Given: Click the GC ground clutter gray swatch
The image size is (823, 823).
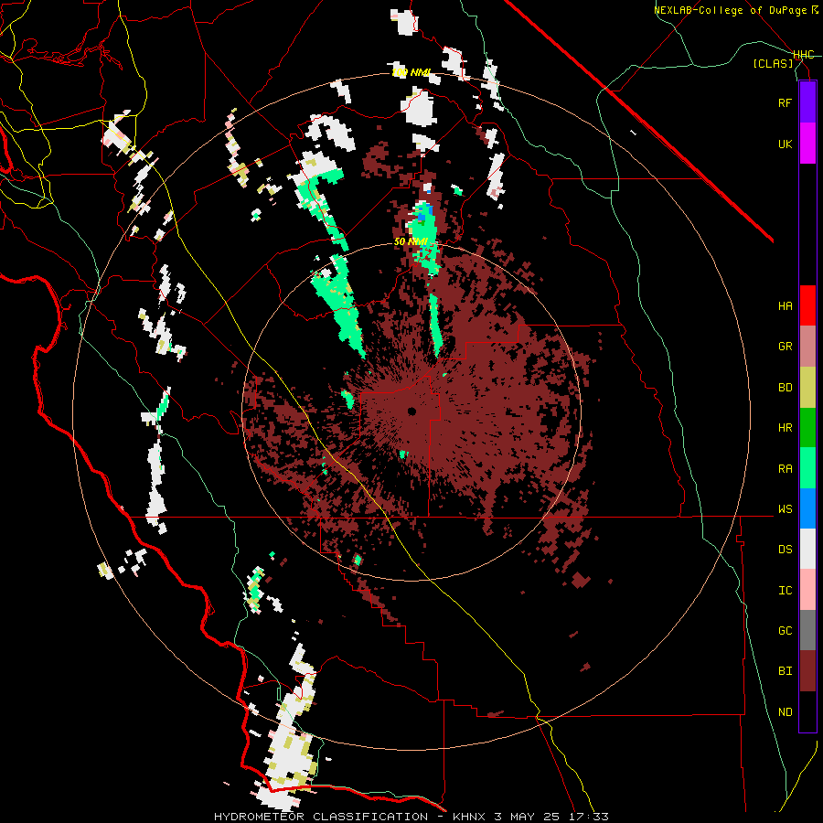Looking at the screenshot, I should 807,630.
